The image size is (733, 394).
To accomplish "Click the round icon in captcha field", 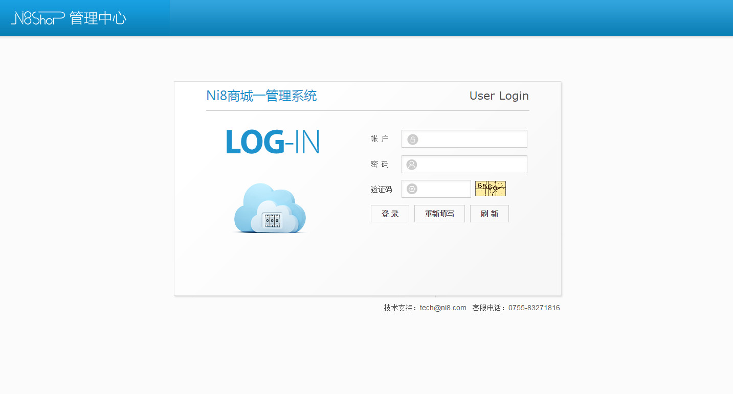I will pos(412,189).
